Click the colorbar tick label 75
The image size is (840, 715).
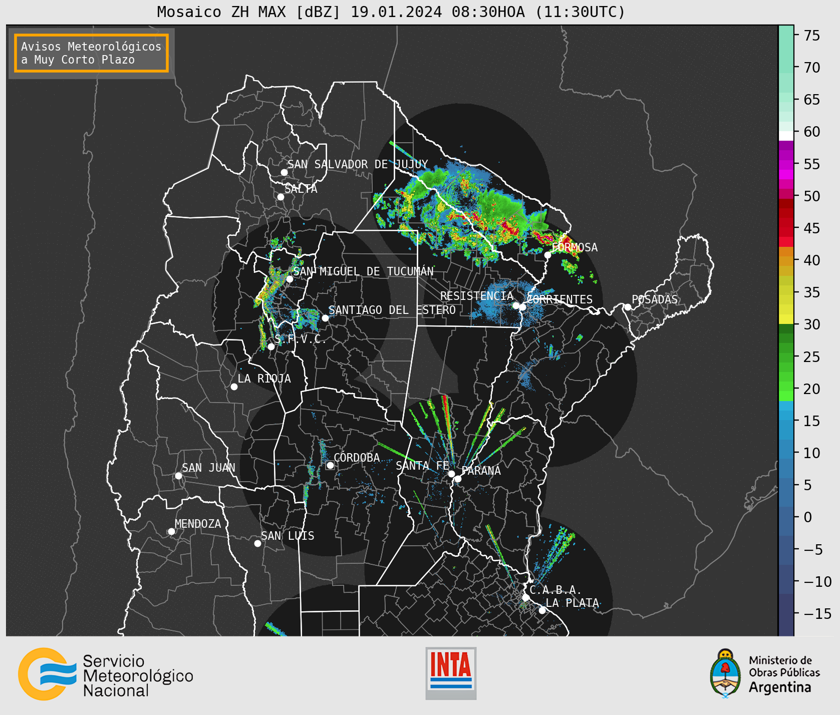(812, 36)
